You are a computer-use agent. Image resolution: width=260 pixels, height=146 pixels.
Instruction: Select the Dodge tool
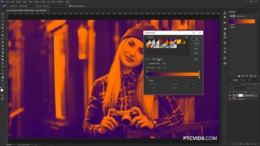2,60
